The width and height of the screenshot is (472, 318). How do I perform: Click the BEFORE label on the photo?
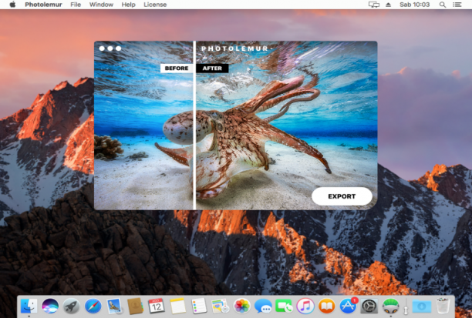tap(177, 69)
